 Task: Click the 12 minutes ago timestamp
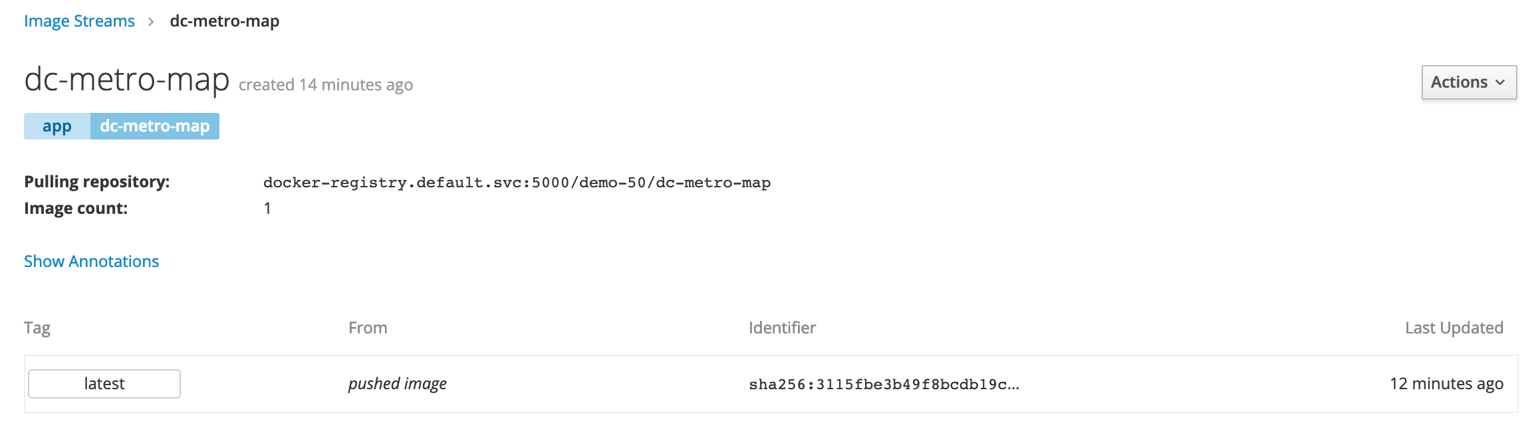click(x=1447, y=384)
